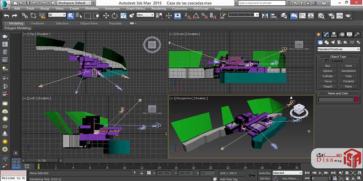Click the Teapot primitive button
Viewport: 363px width, 181px height.
[328, 87]
